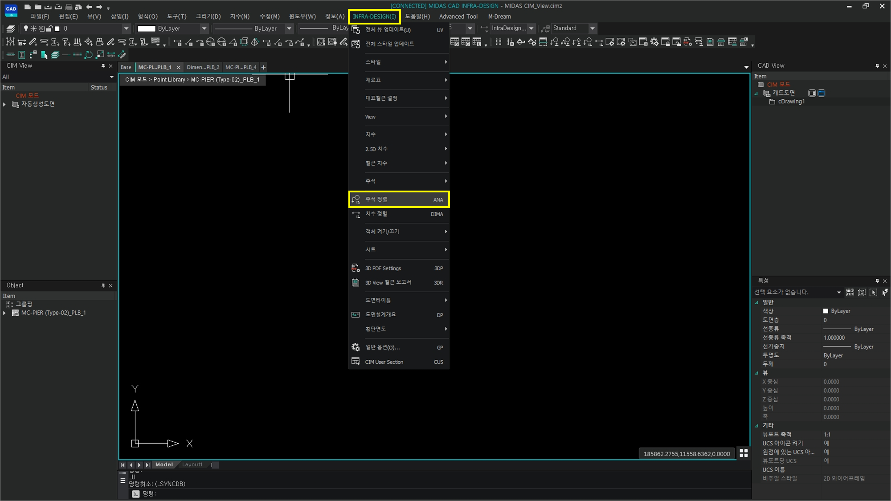Open the All filter dropdown in CIM View
Screen dimensions: 891x501
coord(111,77)
